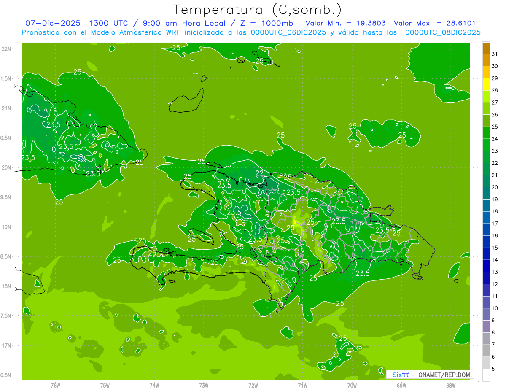Click the "20N" latitude axis label
Image resolution: width=506 pixels, height=391 pixels.
tap(6, 167)
